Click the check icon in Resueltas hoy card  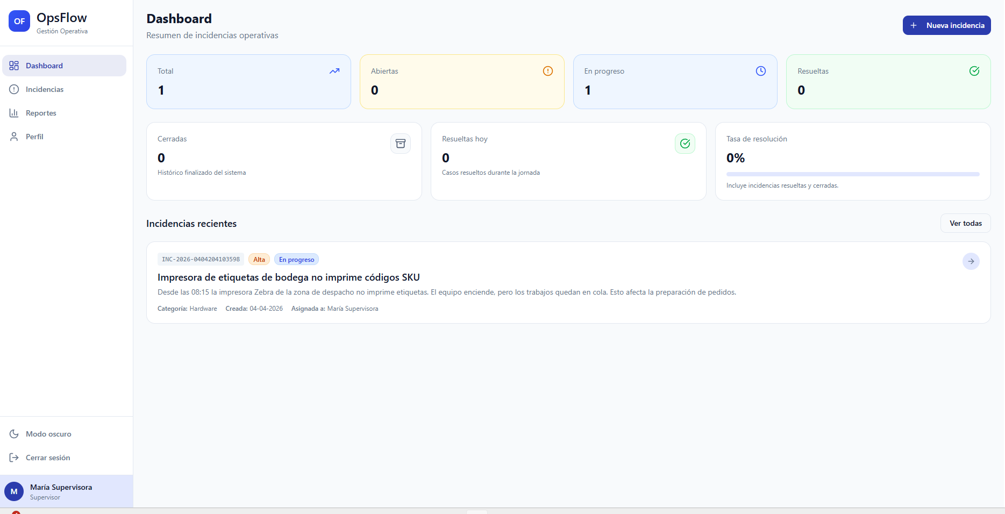tap(685, 144)
